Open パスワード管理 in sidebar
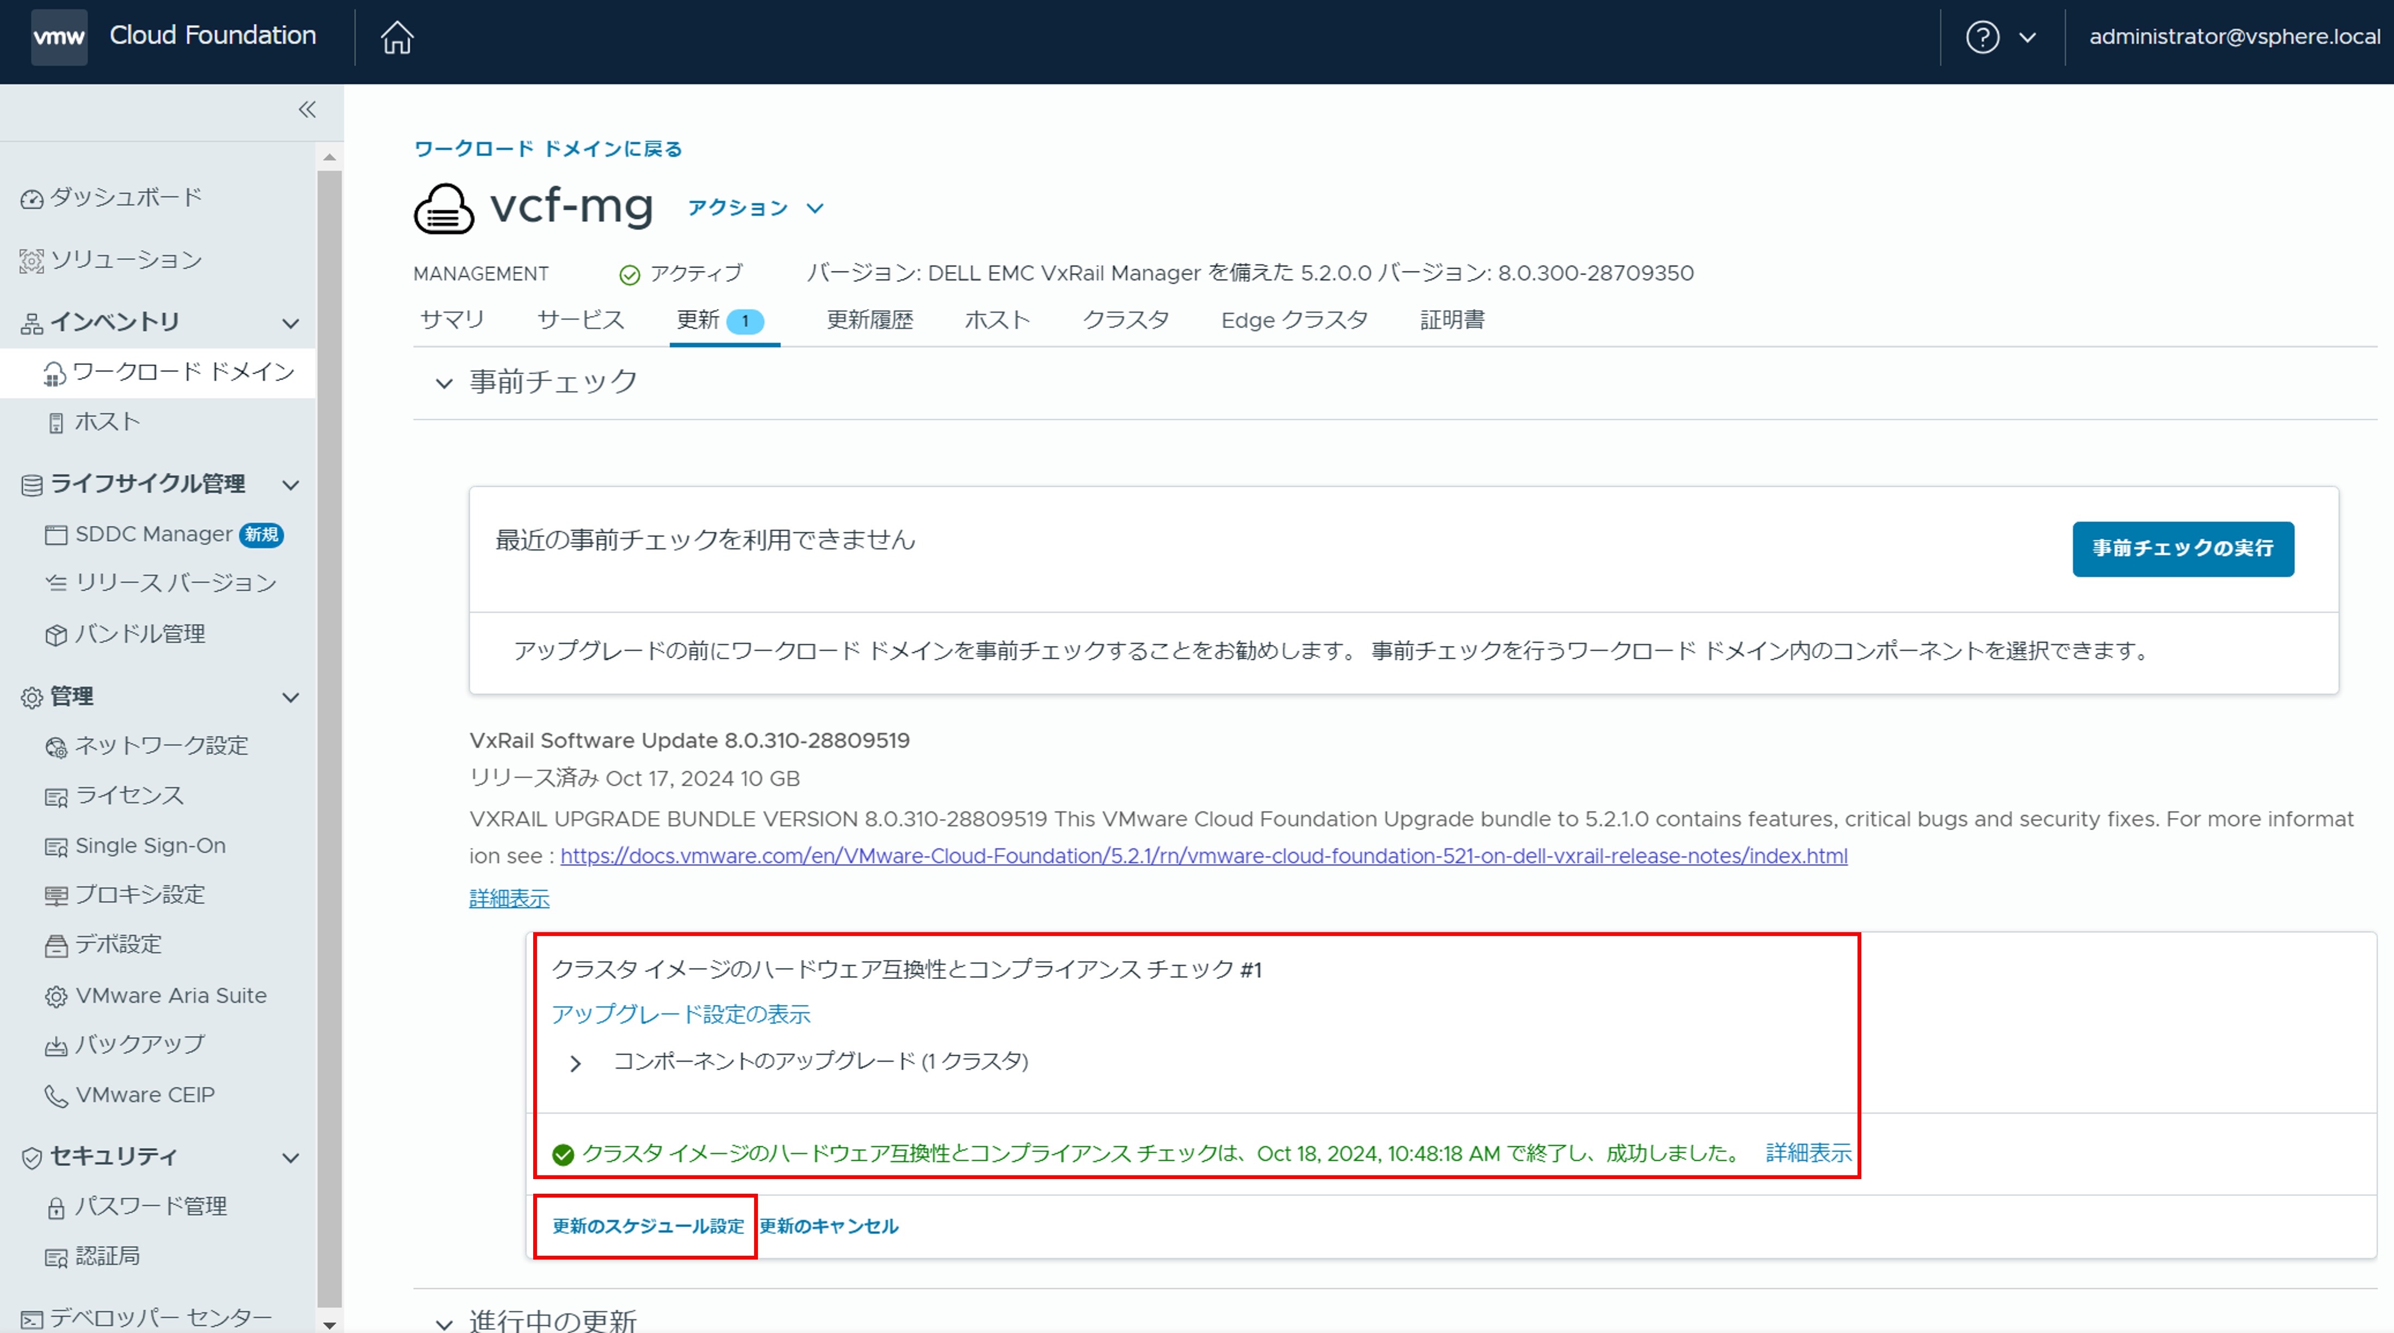Screen dimensions: 2394x1333 click(x=150, y=1207)
